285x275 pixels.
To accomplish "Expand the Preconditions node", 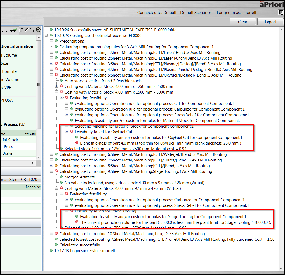I will coord(51,41).
